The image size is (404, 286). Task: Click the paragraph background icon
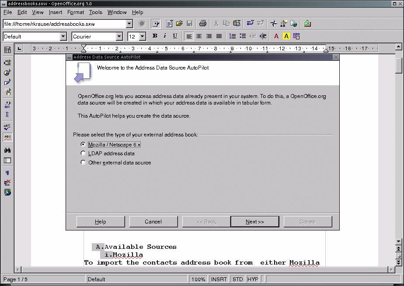296,36
